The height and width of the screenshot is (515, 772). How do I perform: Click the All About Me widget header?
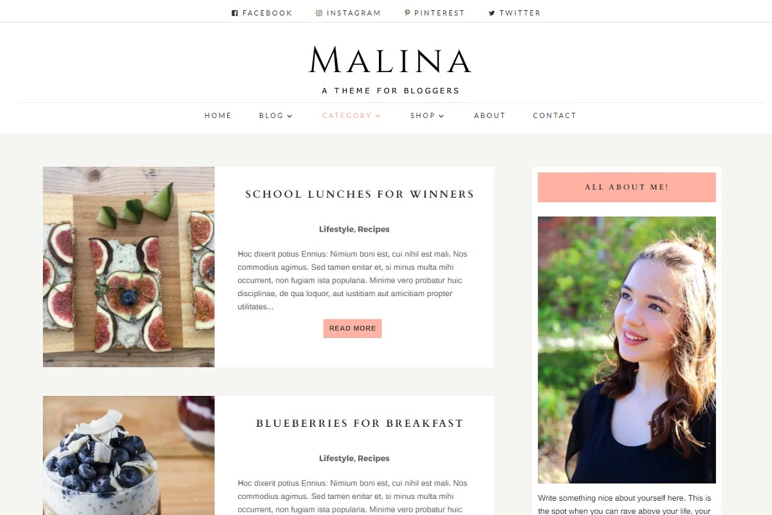(x=627, y=187)
